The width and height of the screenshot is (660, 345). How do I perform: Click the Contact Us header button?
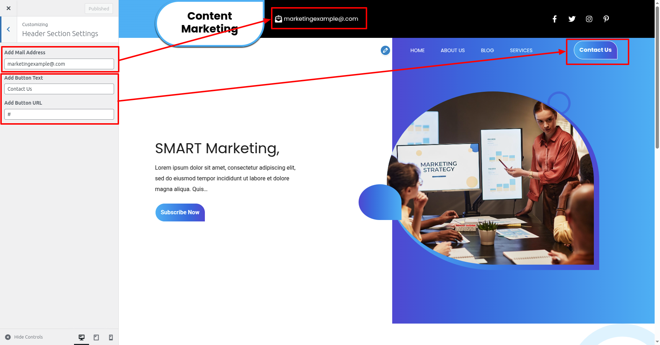(595, 50)
